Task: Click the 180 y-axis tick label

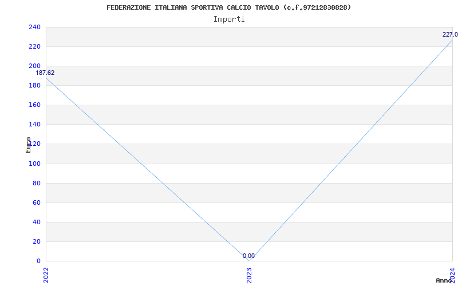Action: pyautogui.click(x=34, y=85)
